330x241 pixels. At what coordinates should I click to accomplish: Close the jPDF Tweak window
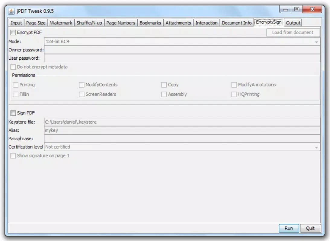312,9
